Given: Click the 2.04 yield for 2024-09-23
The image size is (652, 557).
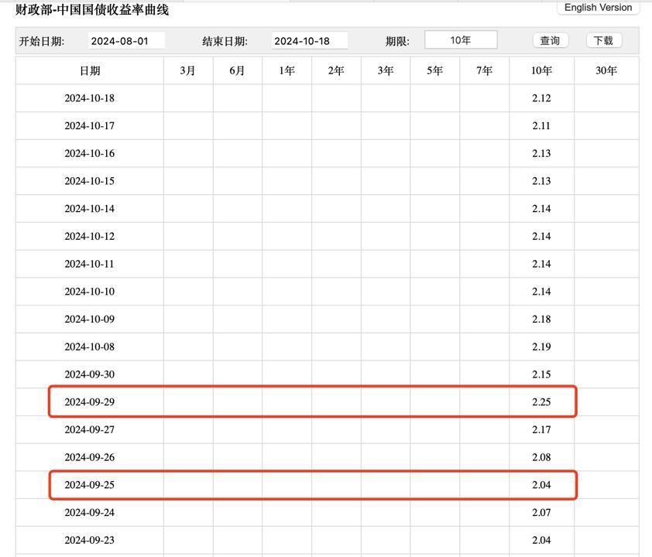Looking at the screenshot, I should (541, 541).
